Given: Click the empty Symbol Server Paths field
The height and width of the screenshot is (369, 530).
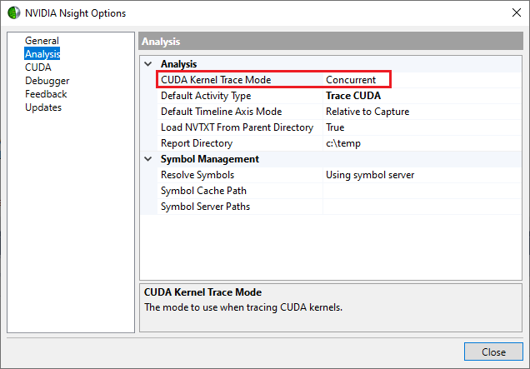Looking at the screenshot, I should click(422, 207).
